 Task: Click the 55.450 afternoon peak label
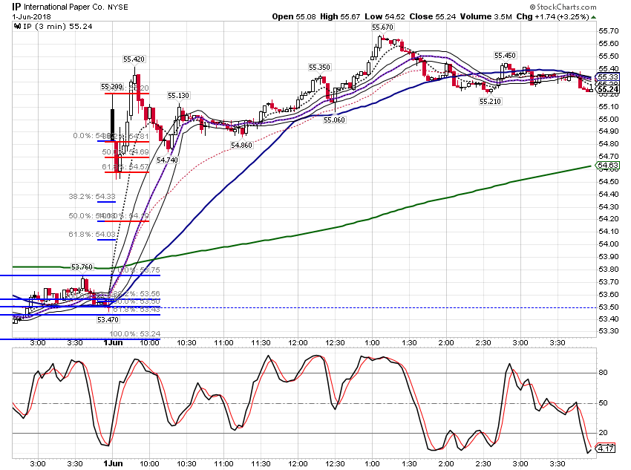pyautogui.click(x=505, y=56)
